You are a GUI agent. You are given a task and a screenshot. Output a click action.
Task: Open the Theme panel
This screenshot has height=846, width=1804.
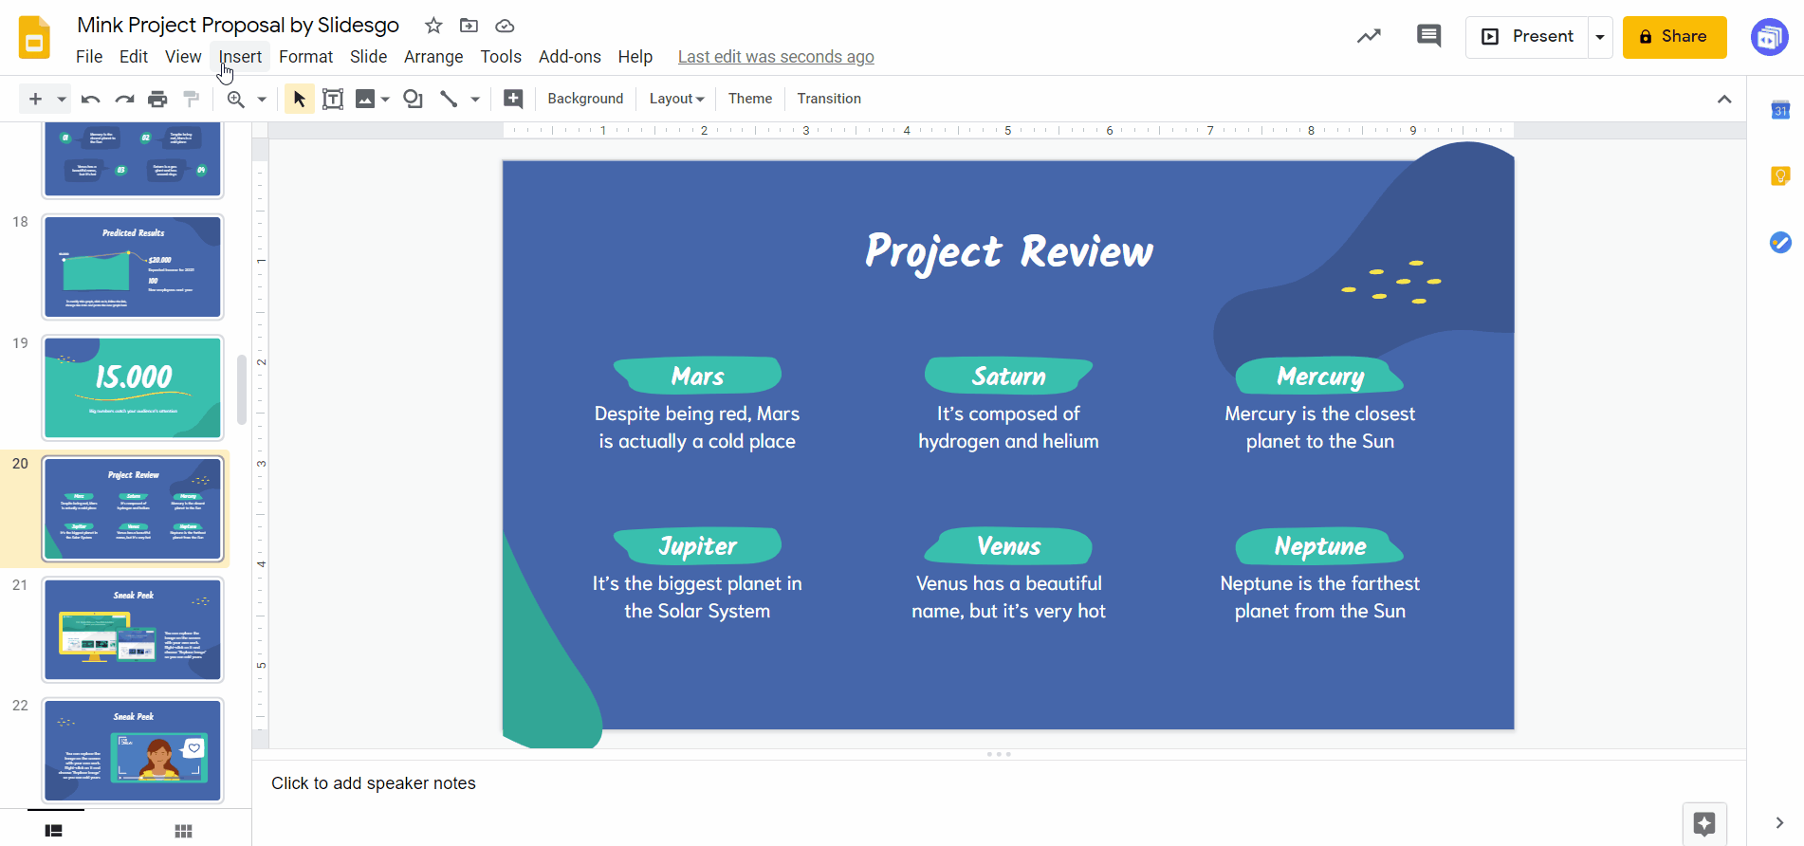pyautogui.click(x=750, y=99)
